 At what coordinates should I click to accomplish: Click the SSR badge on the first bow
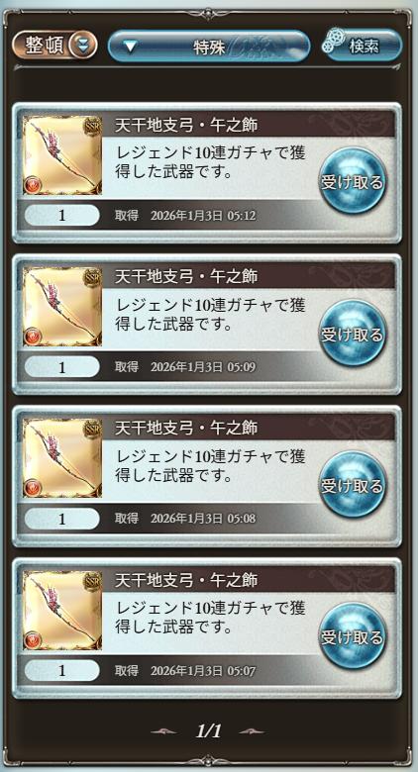[x=92, y=124]
